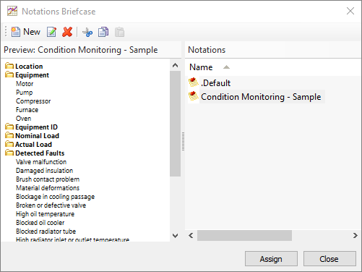Image resolution: width=362 pixels, height=272 pixels.
Task: Select the .Default notation entry
Action: click(215, 83)
